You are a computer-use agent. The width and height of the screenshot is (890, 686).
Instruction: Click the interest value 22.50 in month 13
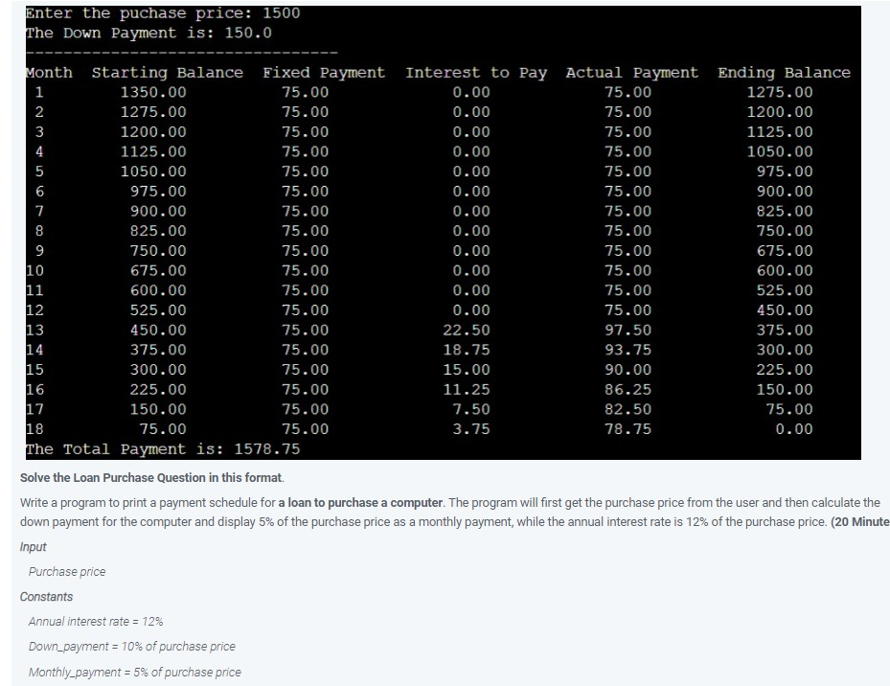point(465,330)
